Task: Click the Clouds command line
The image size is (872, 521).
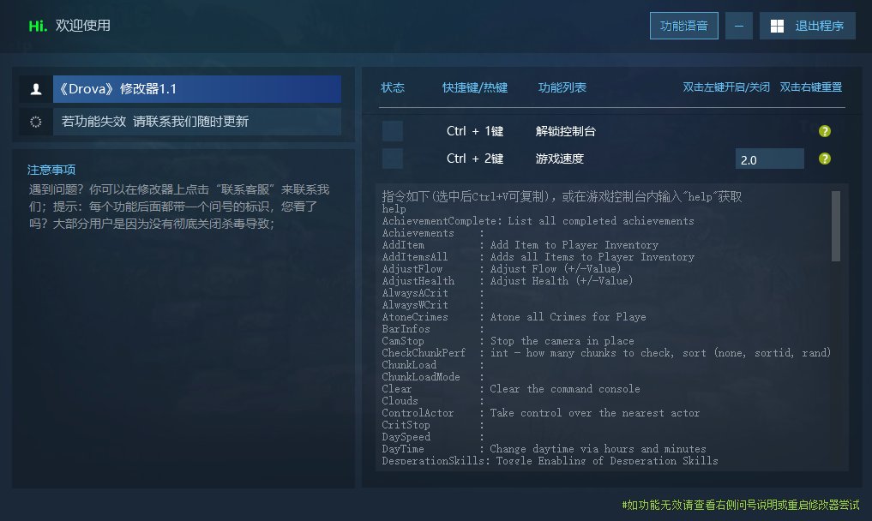Action: (x=433, y=401)
